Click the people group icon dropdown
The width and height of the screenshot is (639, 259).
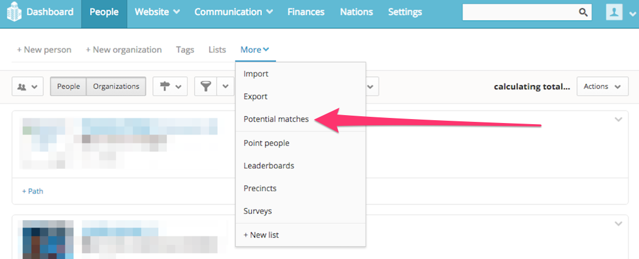tap(28, 86)
